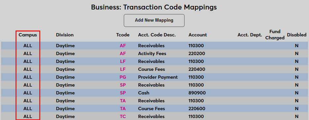Image resolution: width=309 pixels, height=120 pixels.
Task: Open the AF Tcode link in the Activity Fees row
Action: click(x=123, y=54)
